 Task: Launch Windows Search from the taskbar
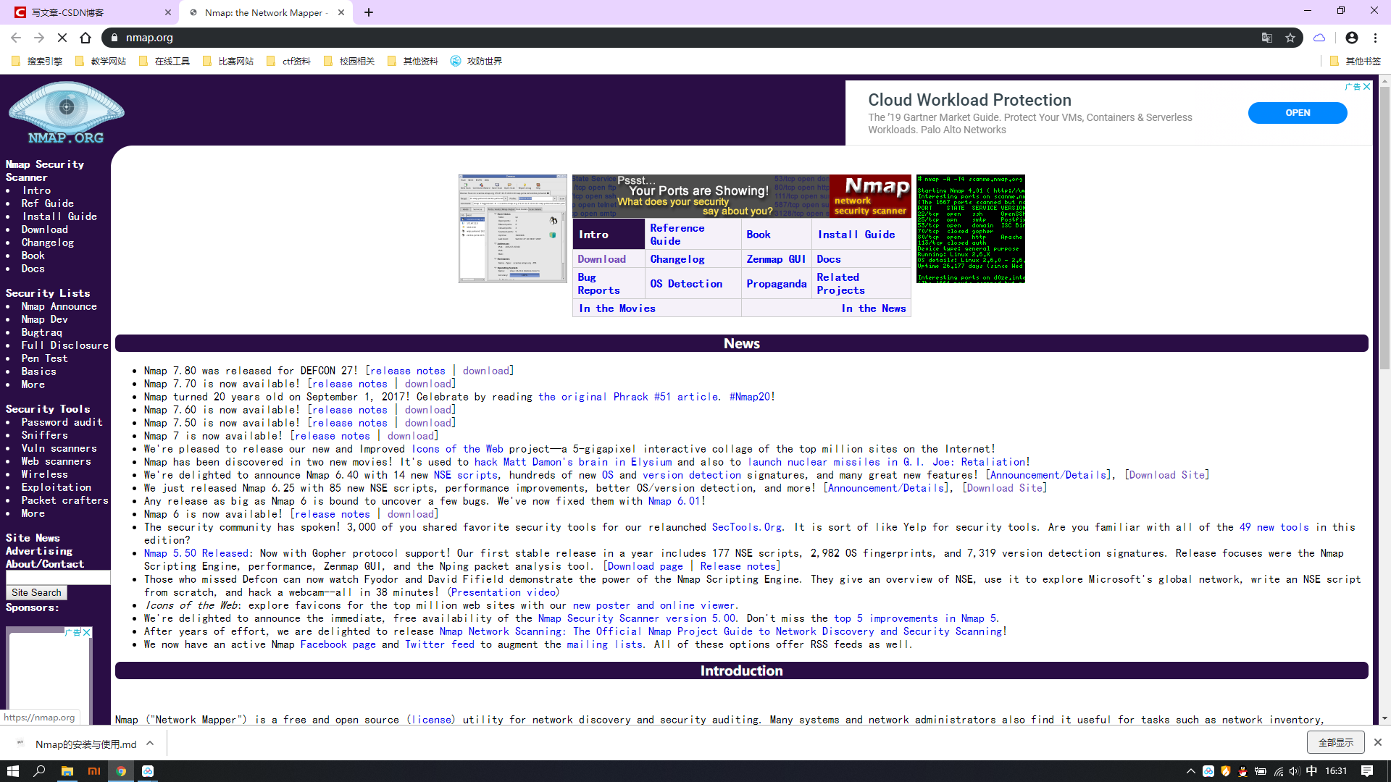[x=40, y=770]
